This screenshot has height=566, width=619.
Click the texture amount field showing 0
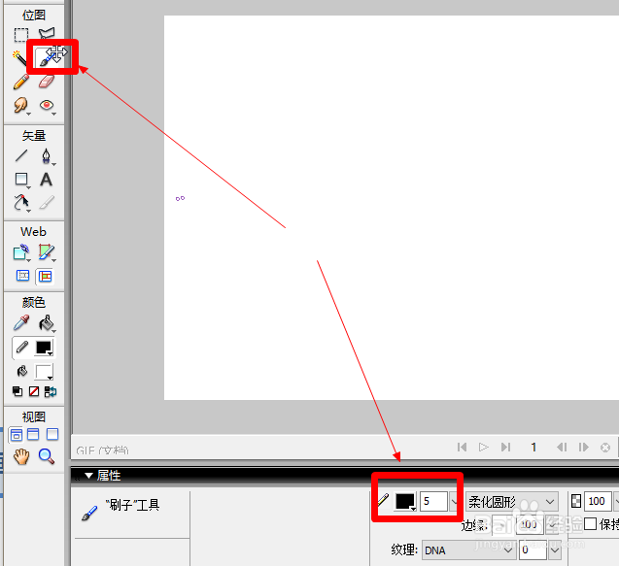click(x=533, y=549)
